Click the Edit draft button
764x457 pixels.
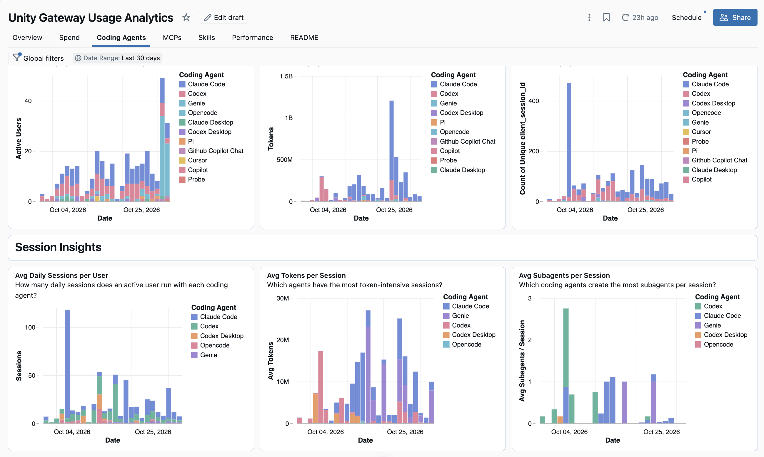tap(223, 18)
